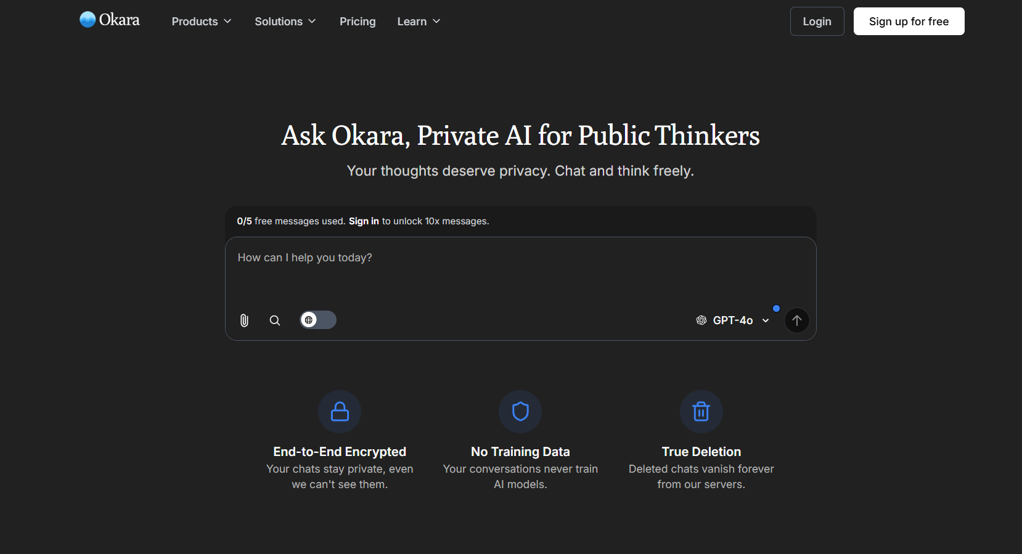Open the Learn dropdown menu

pyautogui.click(x=419, y=22)
